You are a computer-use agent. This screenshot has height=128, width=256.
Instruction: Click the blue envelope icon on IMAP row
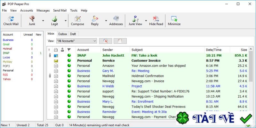[56, 56]
